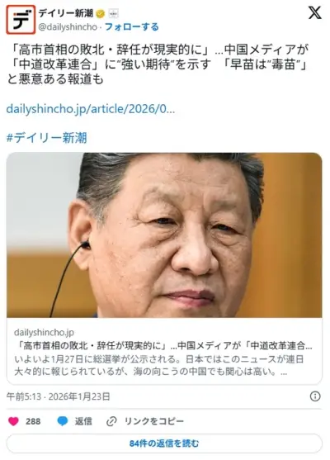Click the small affiliate badge beside verified mark
Screen dimensions: 330x460
pyautogui.click(x=113, y=13)
